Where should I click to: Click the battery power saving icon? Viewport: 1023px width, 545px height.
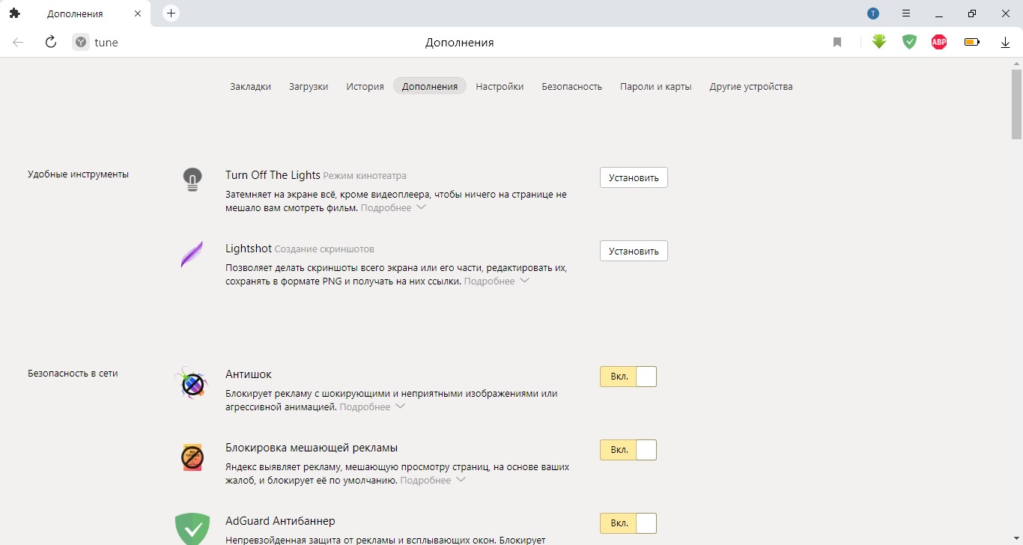point(972,42)
